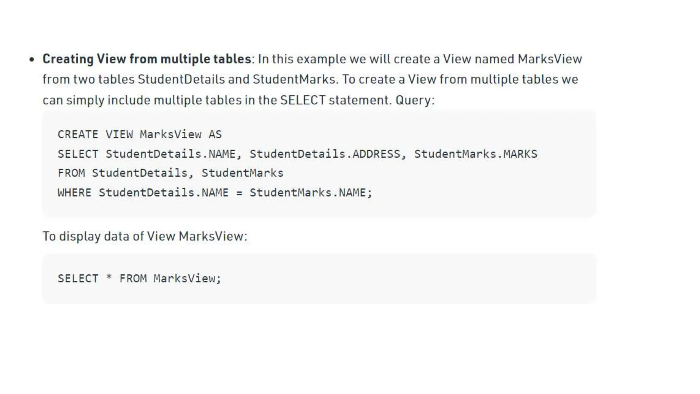Click the word MarksView in the first paragraph line
Image resolution: width=700 pixels, height=394 pixels.
(550, 59)
